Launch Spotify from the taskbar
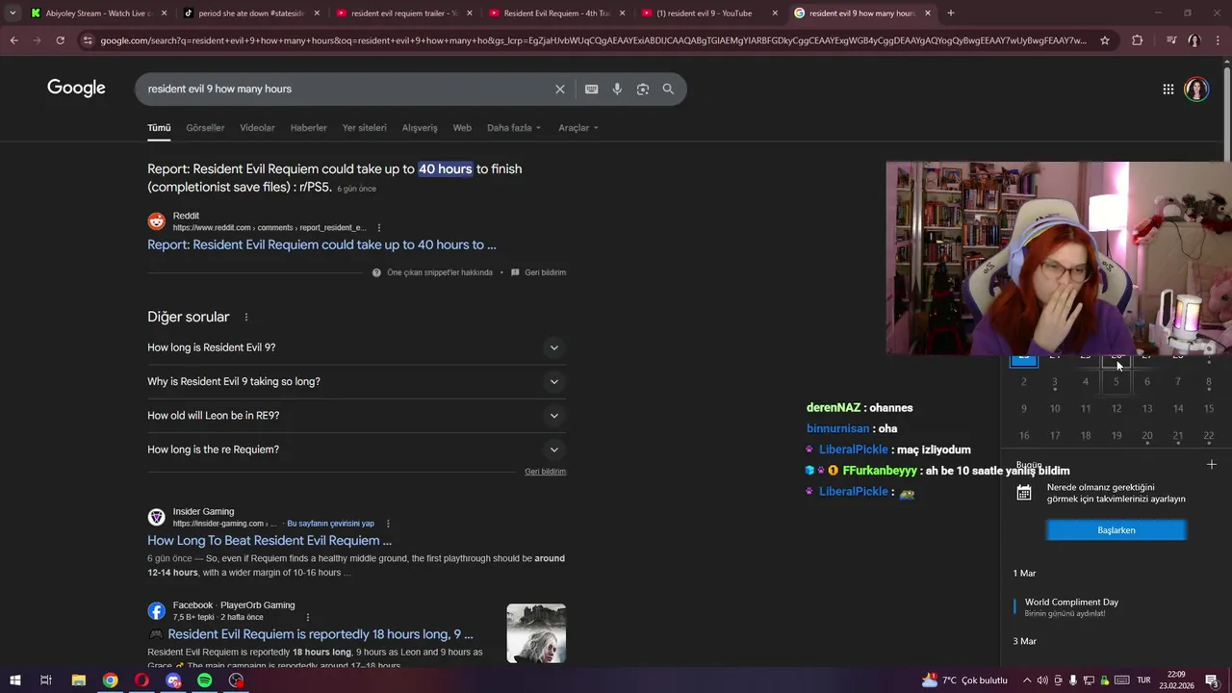Screen dimensions: 1232x693 (x=204, y=680)
